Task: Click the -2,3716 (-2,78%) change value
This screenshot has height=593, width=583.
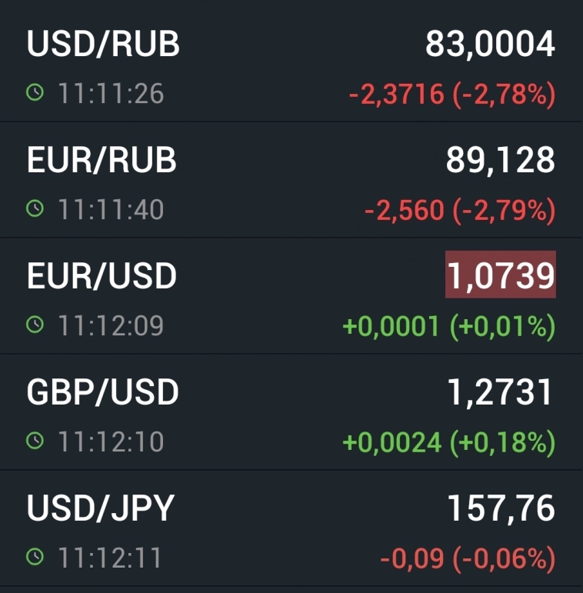Action: coord(451,95)
